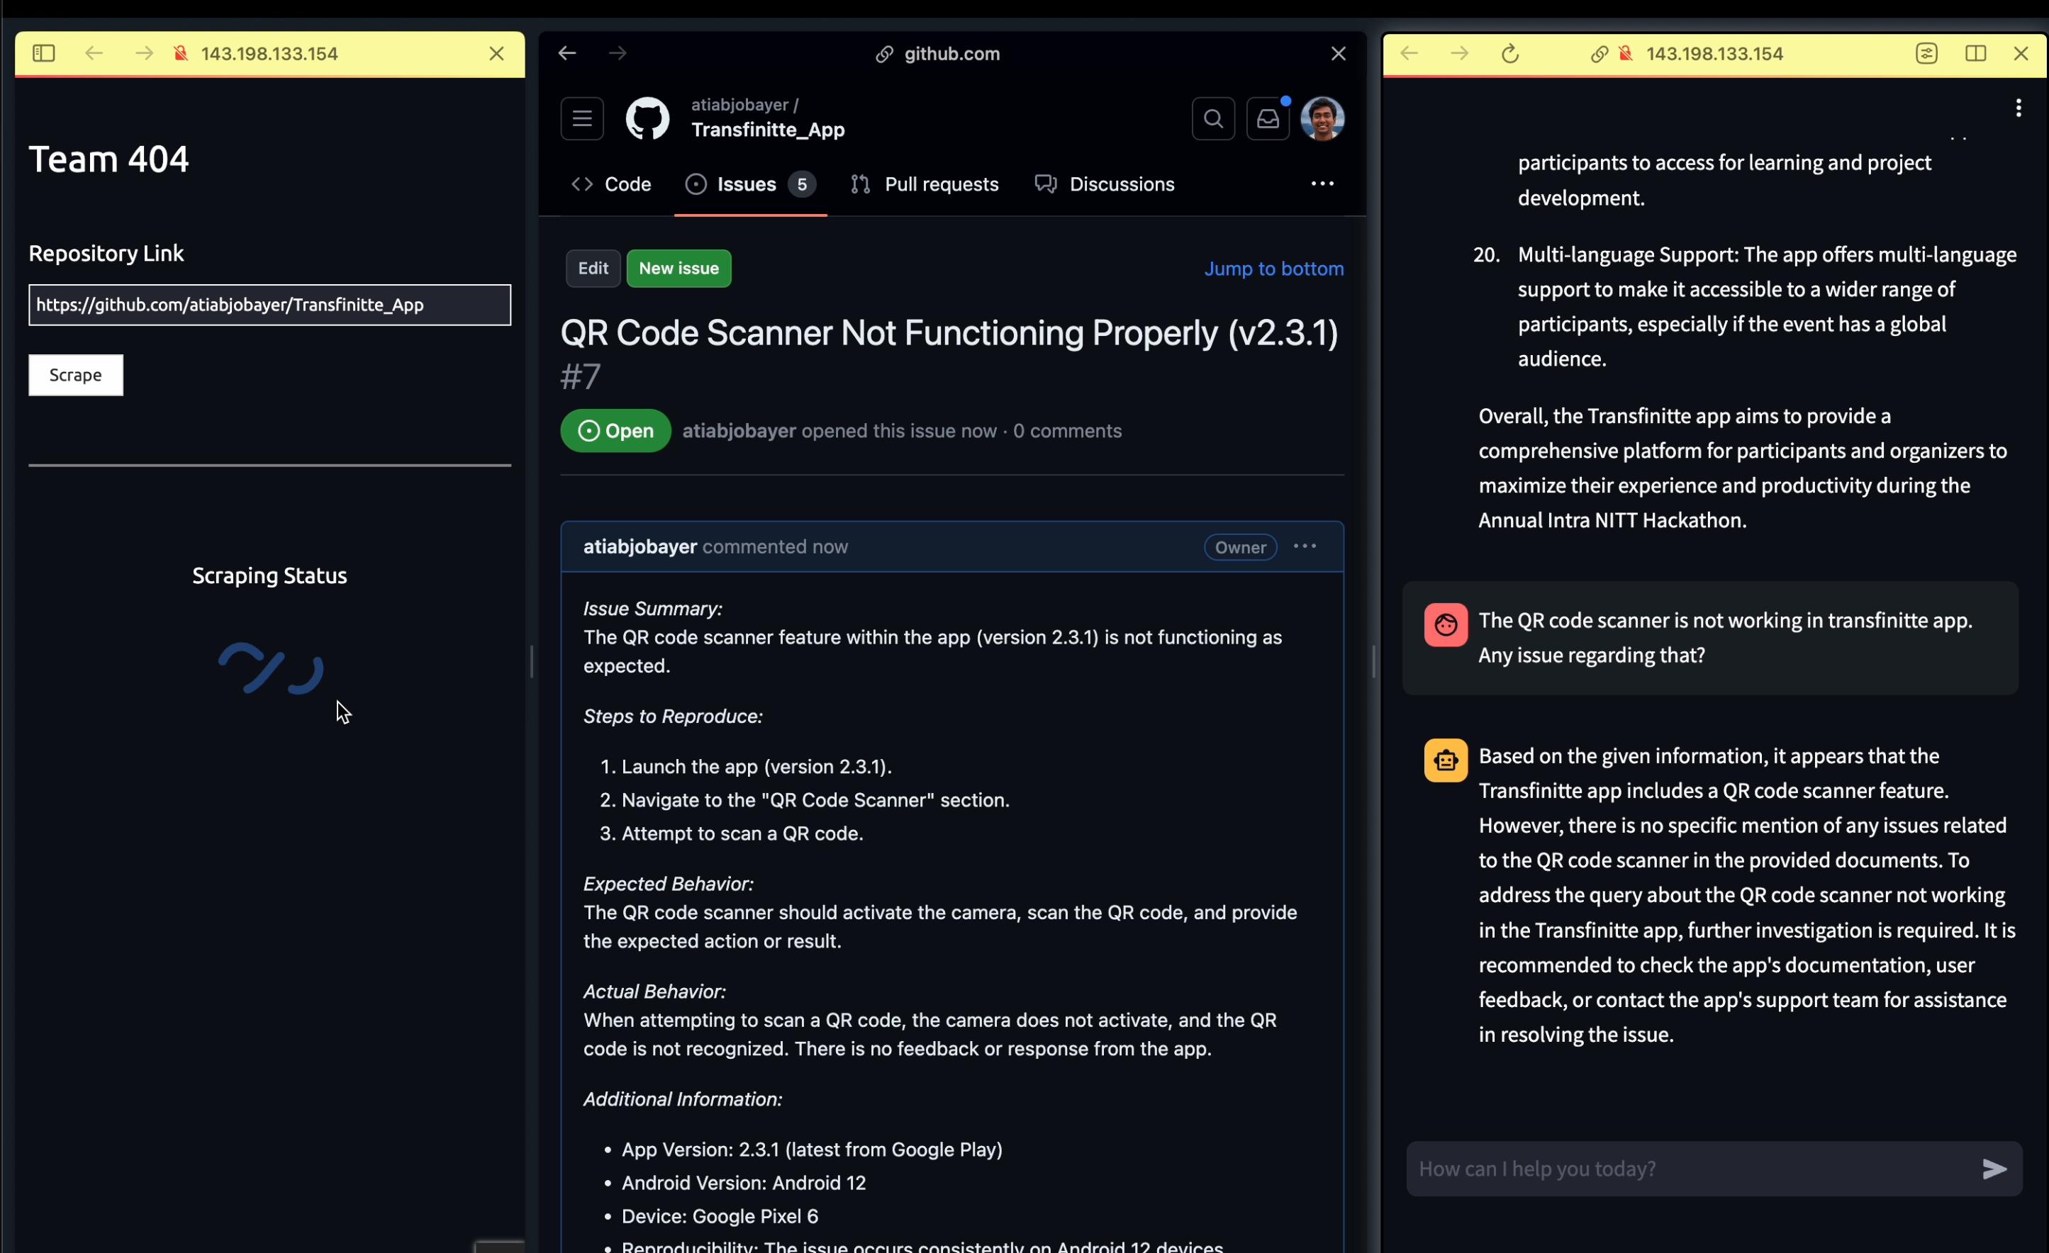Open tab options icon in right pane

(x=1926, y=53)
